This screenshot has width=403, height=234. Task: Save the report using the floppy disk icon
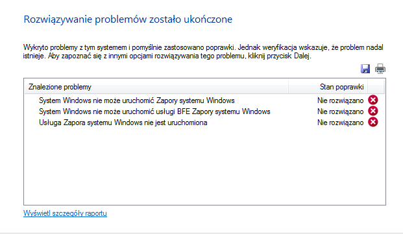[365, 69]
